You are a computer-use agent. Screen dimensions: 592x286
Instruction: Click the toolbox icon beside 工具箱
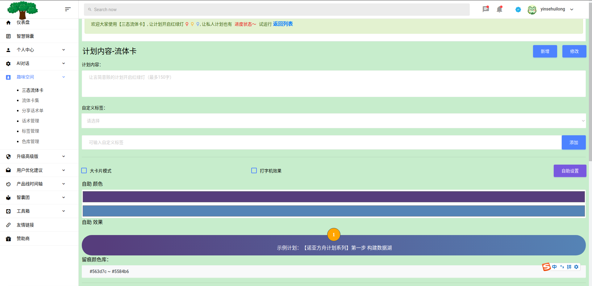click(8, 211)
